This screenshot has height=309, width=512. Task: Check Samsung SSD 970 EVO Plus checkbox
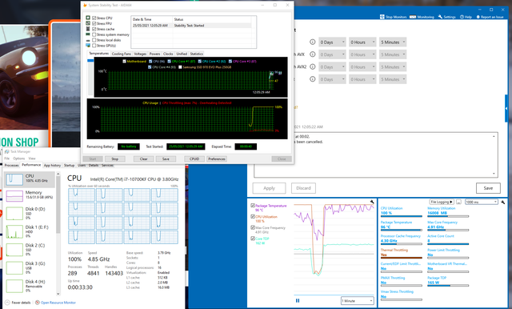pyautogui.click(x=180, y=67)
